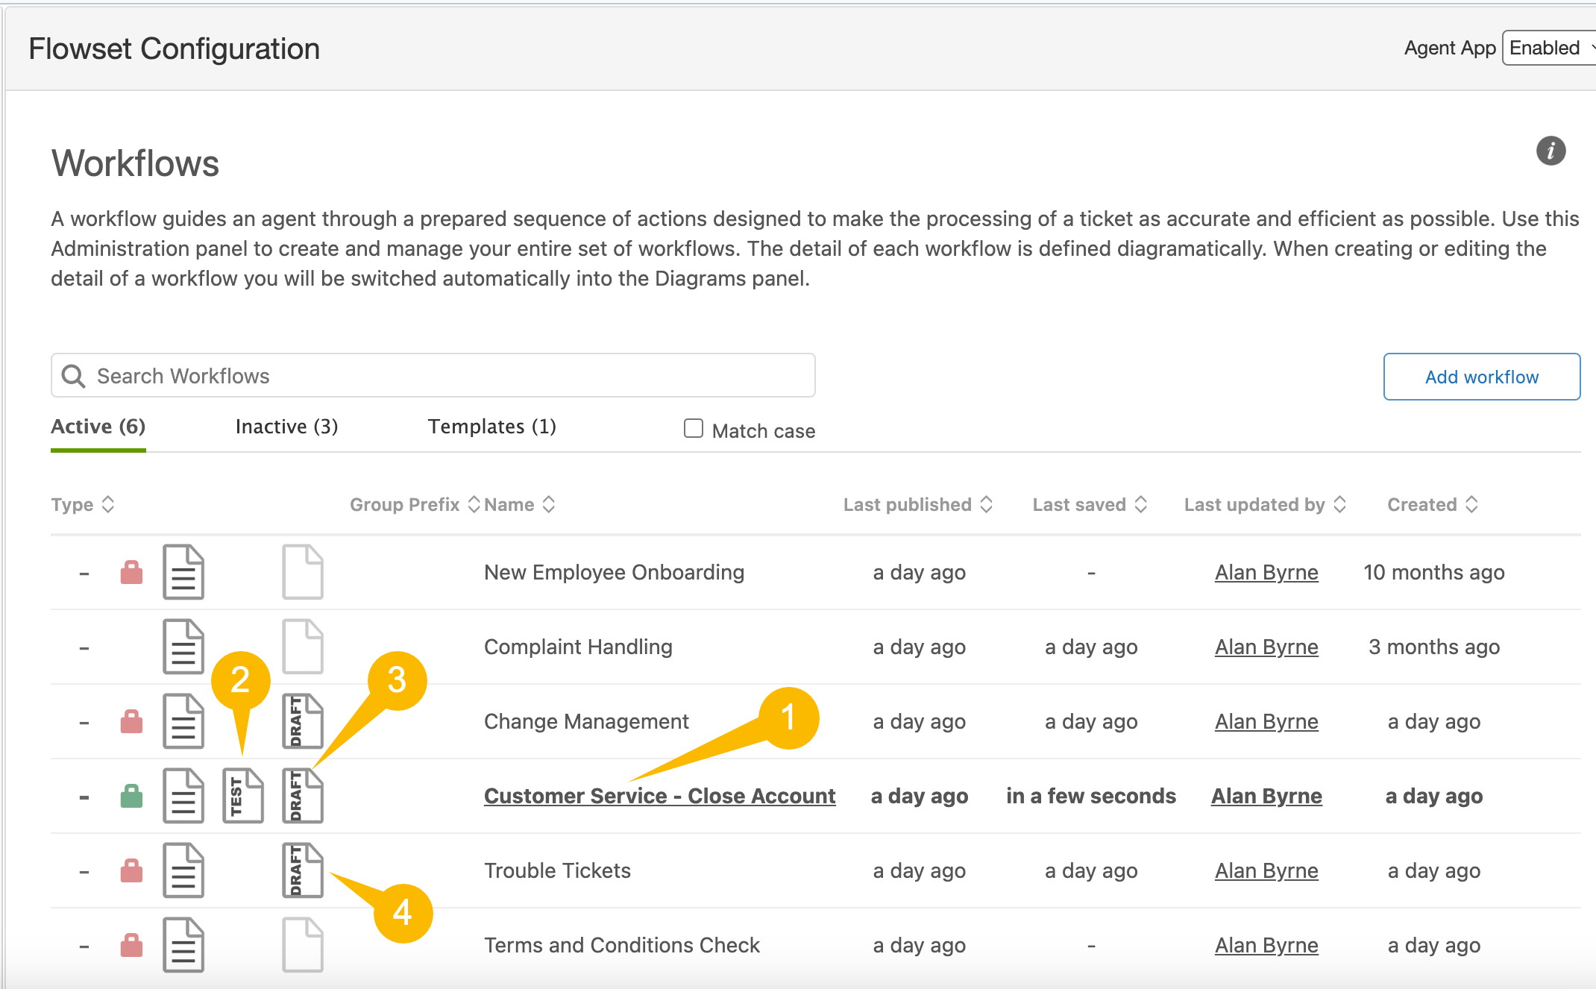Select the Change Management workflow name
The image size is (1596, 989).
click(586, 721)
